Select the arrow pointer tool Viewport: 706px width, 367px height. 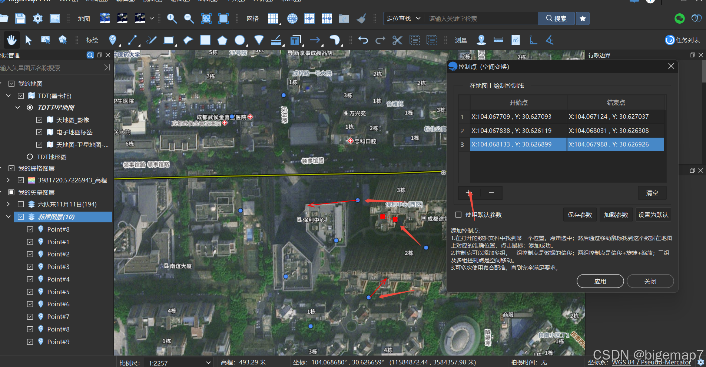[29, 40]
